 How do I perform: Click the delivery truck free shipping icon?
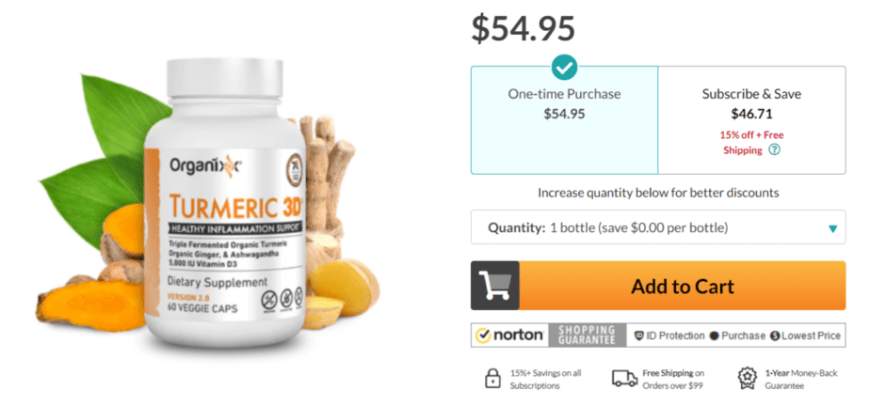coord(625,379)
